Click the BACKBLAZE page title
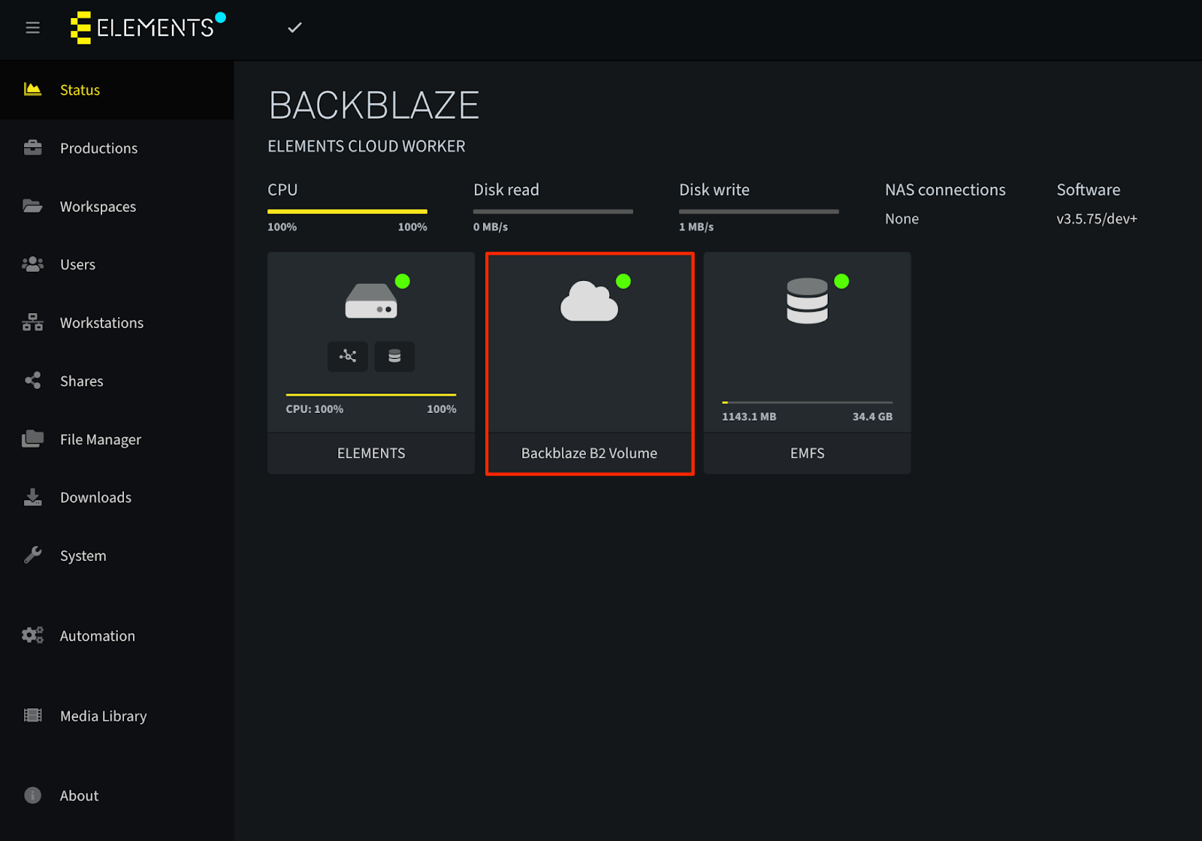Image resolution: width=1202 pixels, height=841 pixels. [374, 105]
